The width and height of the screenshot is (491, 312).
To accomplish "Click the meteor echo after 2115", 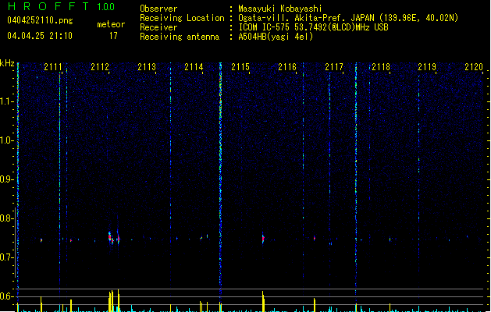I will click(263, 239).
